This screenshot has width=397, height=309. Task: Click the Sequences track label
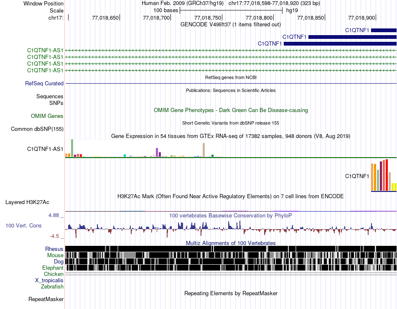(x=50, y=96)
